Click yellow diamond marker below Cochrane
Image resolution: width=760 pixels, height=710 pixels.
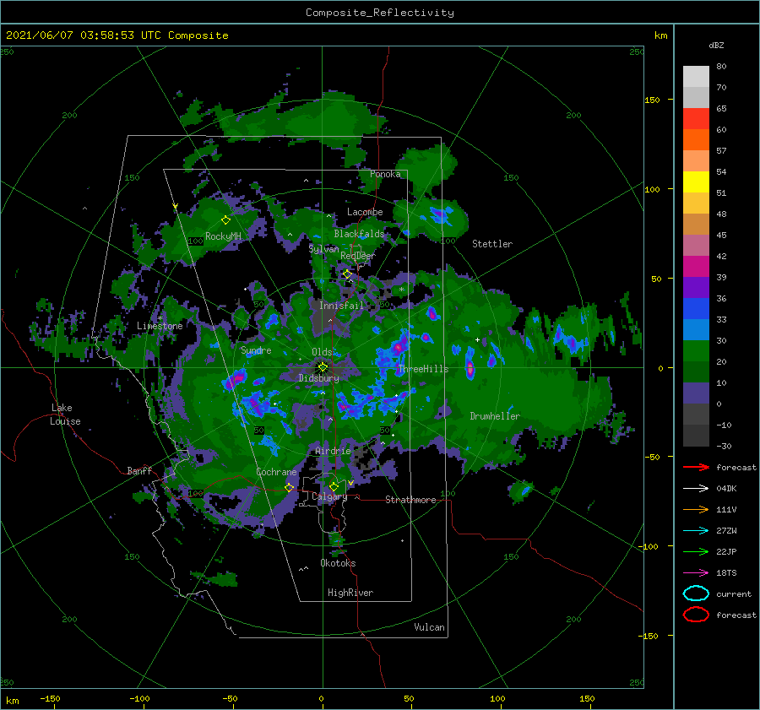pyautogui.click(x=290, y=487)
